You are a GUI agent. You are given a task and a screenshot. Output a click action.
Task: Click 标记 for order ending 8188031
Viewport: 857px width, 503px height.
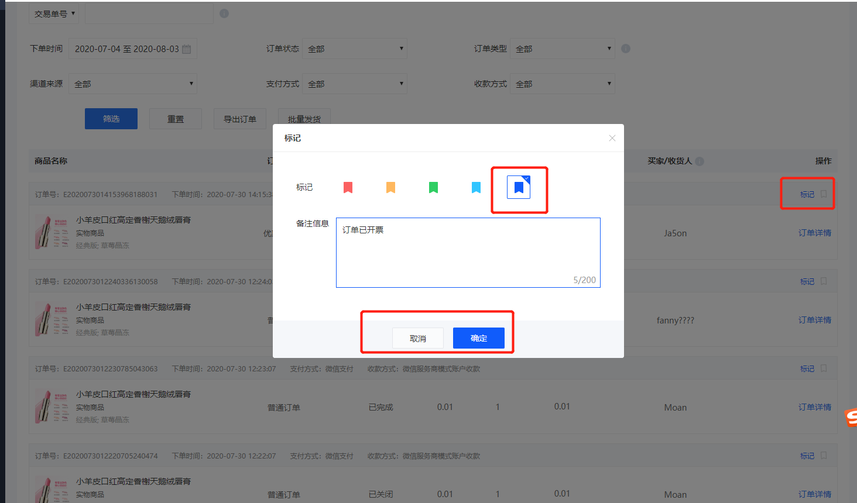807,194
